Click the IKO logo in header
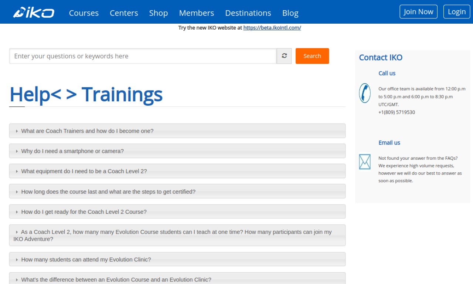Viewport: 473px width, 284px height. click(34, 13)
